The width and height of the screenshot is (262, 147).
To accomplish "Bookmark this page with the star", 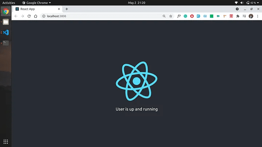I will click(171, 16).
